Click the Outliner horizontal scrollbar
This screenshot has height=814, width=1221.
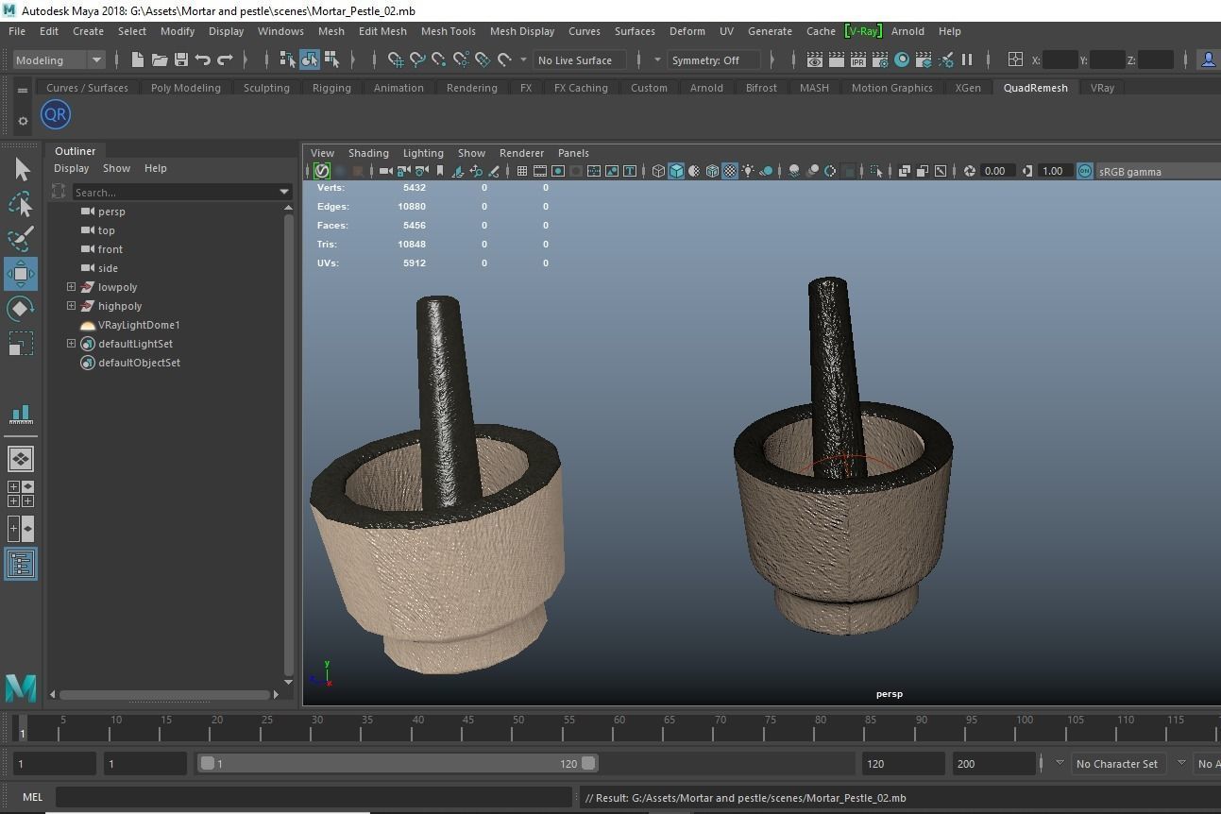coord(164,694)
